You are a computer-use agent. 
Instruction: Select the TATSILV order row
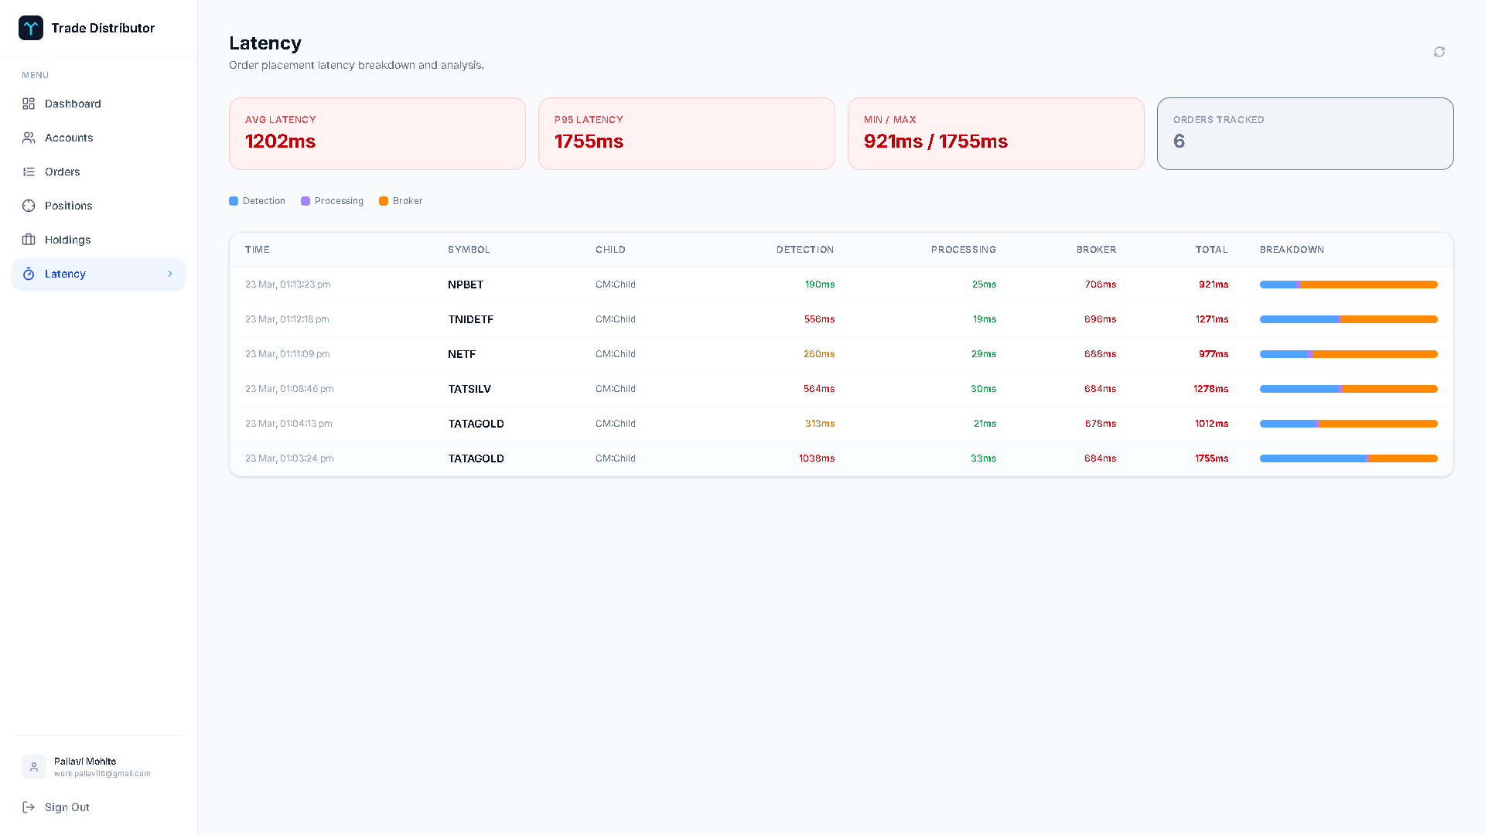(x=469, y=389)
